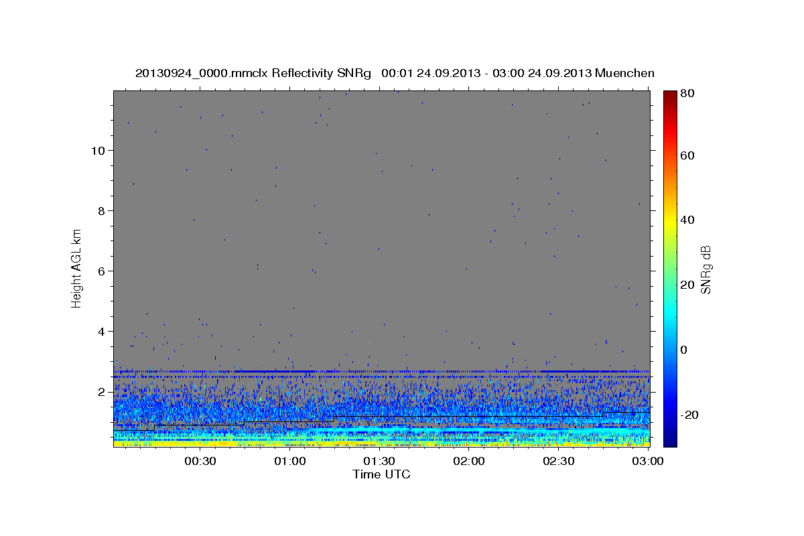
Task: Select the 01:30 time axis label
Action: click(x=379, y=461)
